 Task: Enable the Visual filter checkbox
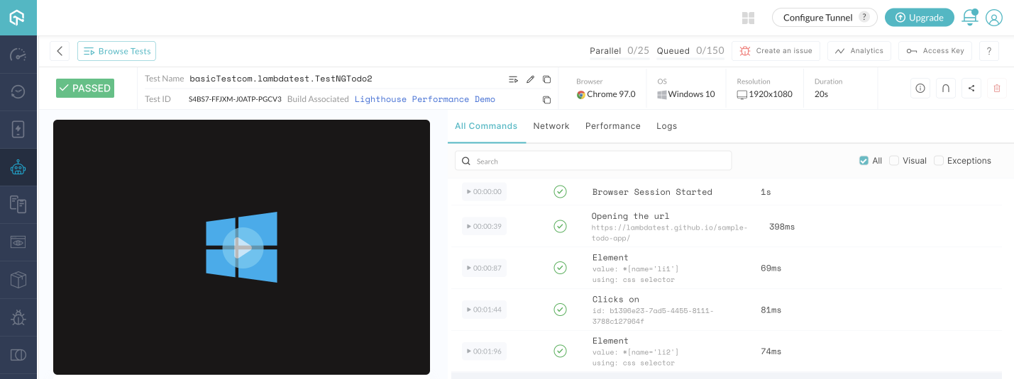pyautogui.click(x=894, y=161)
